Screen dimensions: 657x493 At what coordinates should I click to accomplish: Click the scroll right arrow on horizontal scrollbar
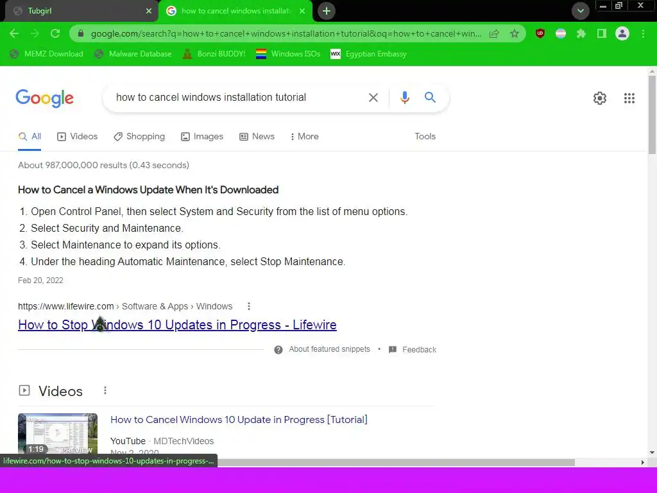[643, 462]
